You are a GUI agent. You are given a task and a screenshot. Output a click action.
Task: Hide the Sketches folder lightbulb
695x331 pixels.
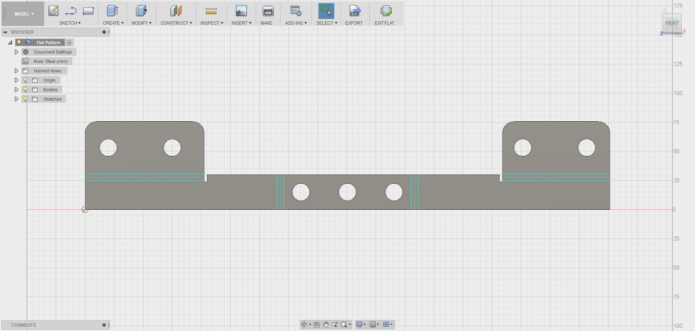click(x=25, y=99)
